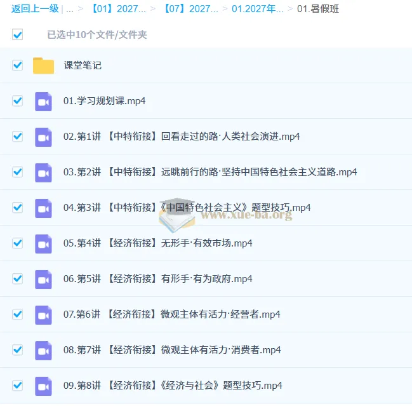Uncheck the checkbox for 04.第3讲 中国特色社会主义题型技巧
This screenshot has width=412, height=406.
(x=17, y=208)
